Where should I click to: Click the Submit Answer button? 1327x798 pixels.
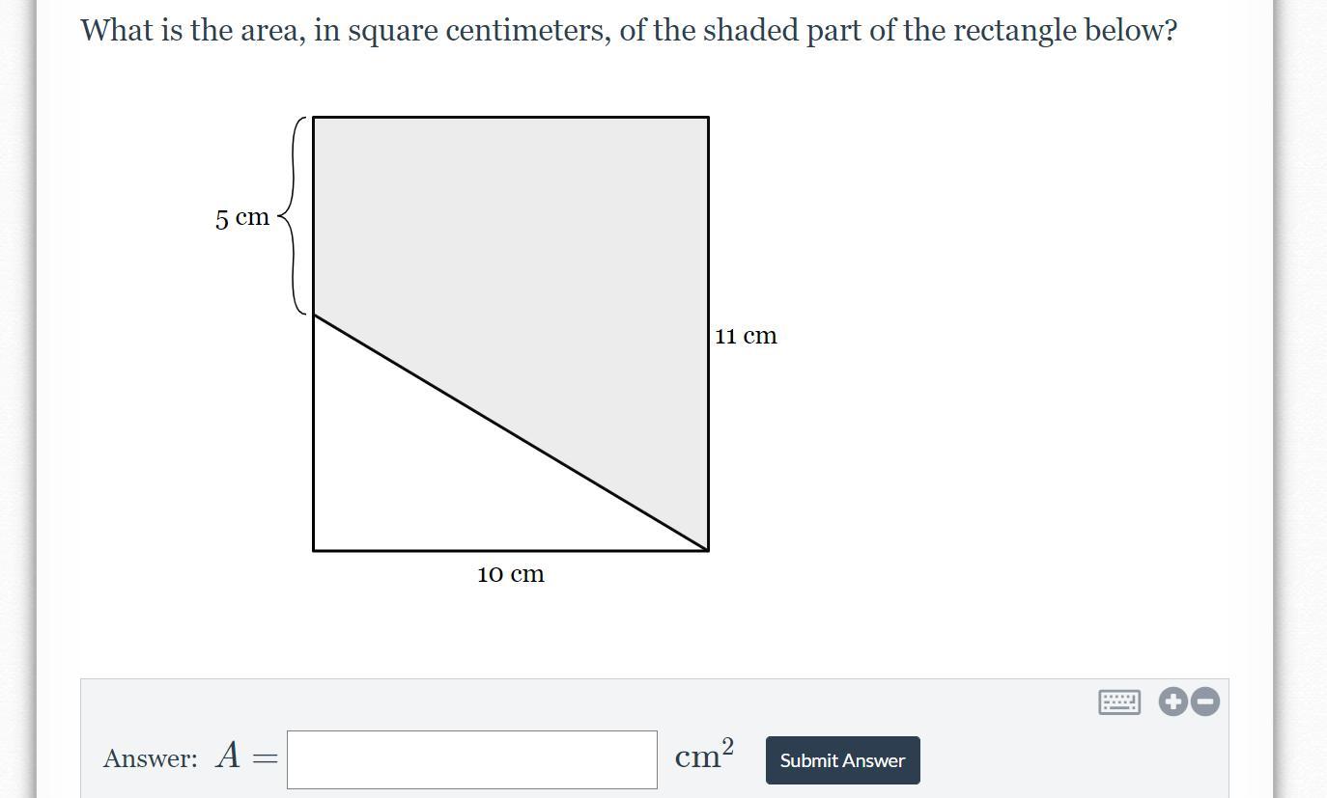[x=842, y=760]
